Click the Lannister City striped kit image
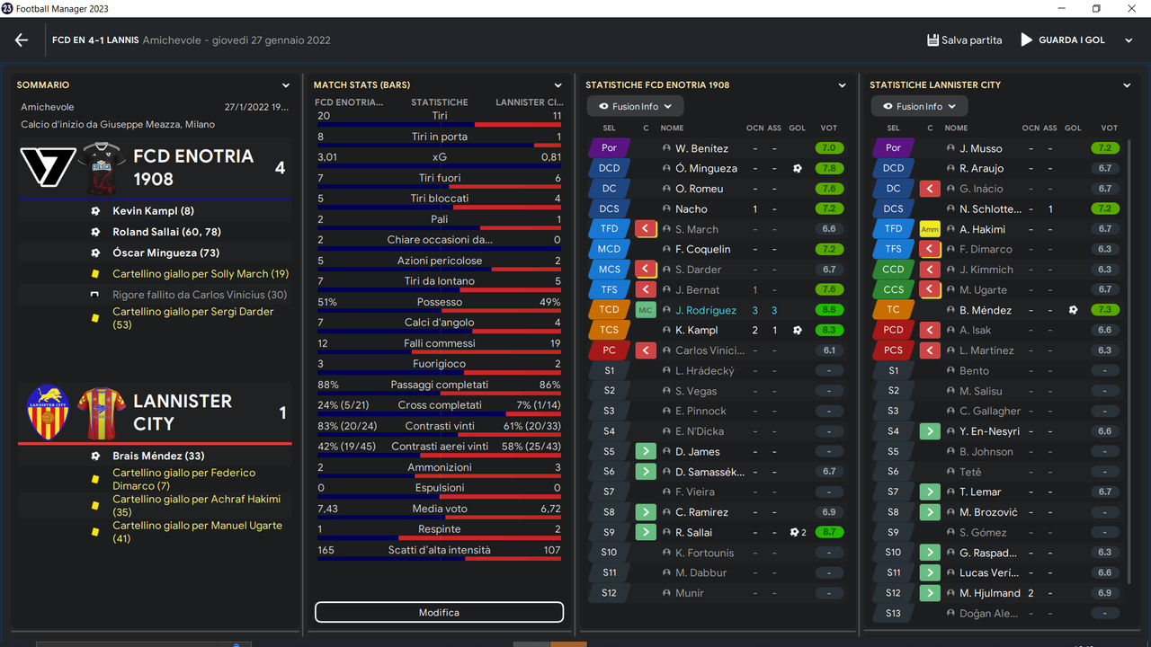 102,412
